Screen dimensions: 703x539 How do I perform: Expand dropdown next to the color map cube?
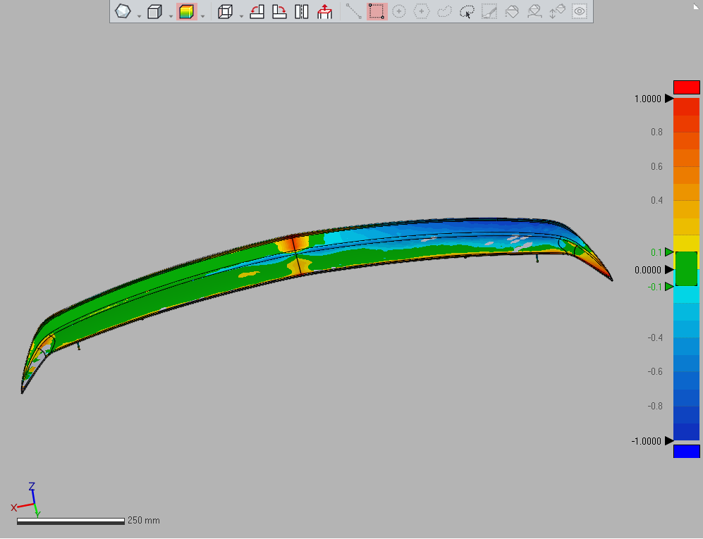203,16
